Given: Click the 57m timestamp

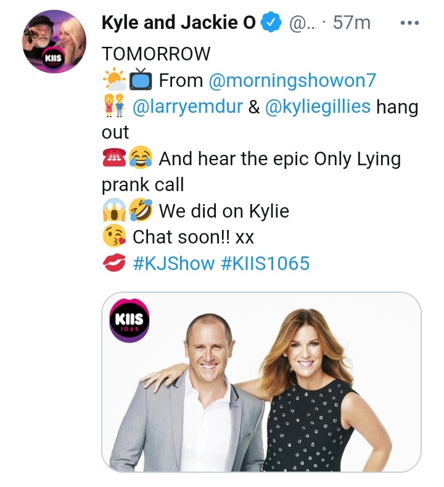Looking at the screenshot, I should pyautogui.click(x=351, y=23).
